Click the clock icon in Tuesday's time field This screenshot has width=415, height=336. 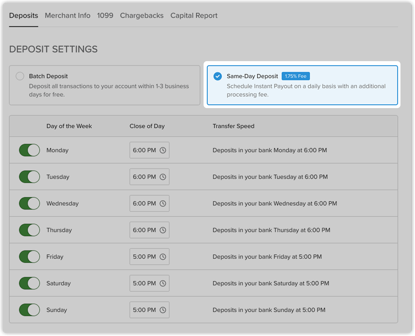(x=163, y=177)
